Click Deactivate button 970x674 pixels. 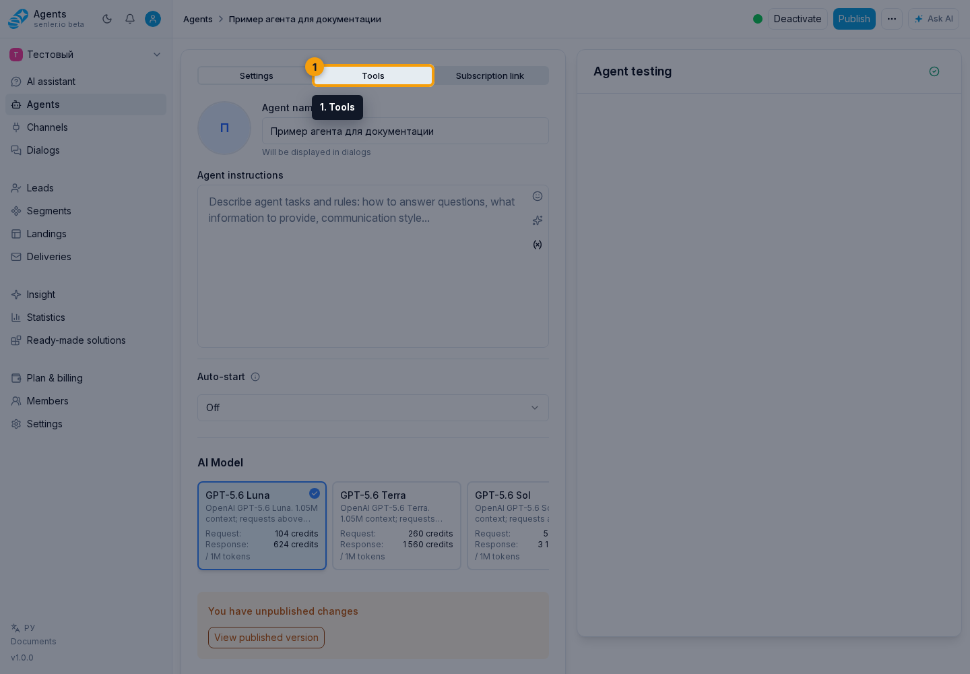(798, 19)
